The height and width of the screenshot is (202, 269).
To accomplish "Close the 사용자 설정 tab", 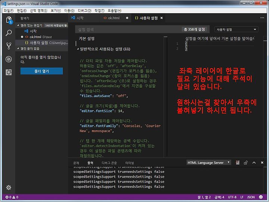I will [161, 18].
